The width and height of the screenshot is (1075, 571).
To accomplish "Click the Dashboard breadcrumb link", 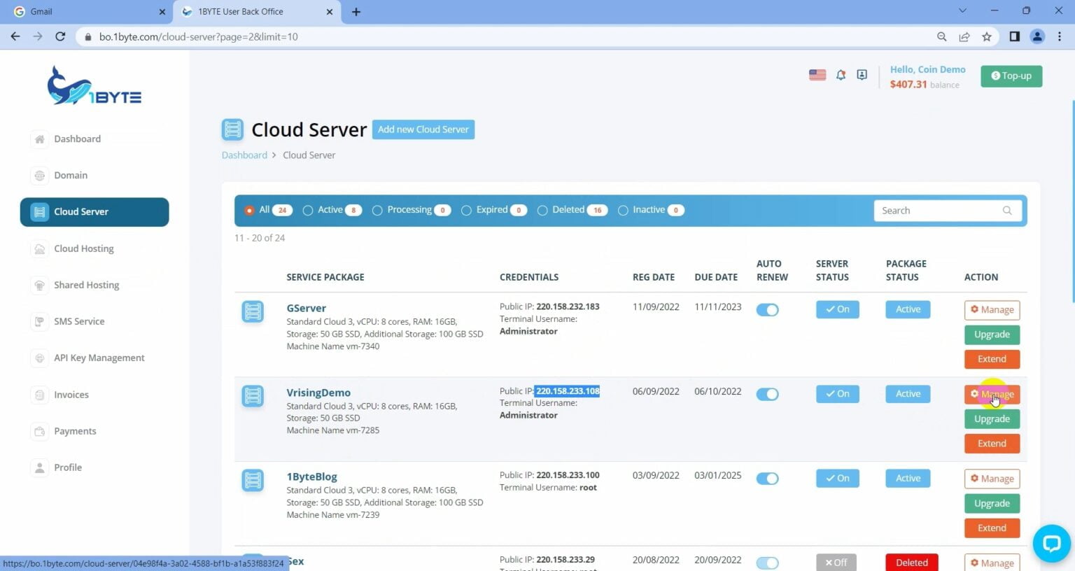I will click(244, 155).
